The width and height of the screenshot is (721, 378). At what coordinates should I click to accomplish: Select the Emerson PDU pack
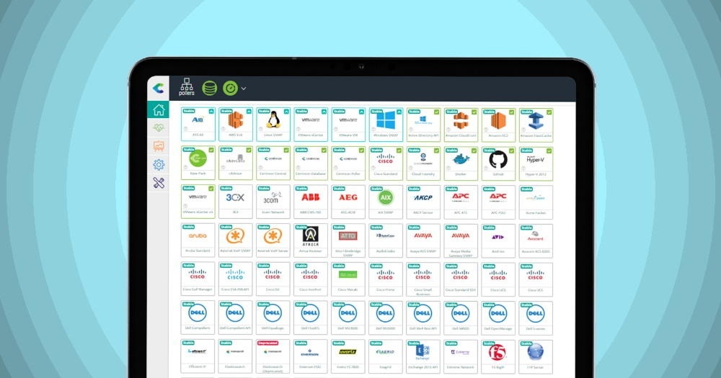(x=311, y=356)
